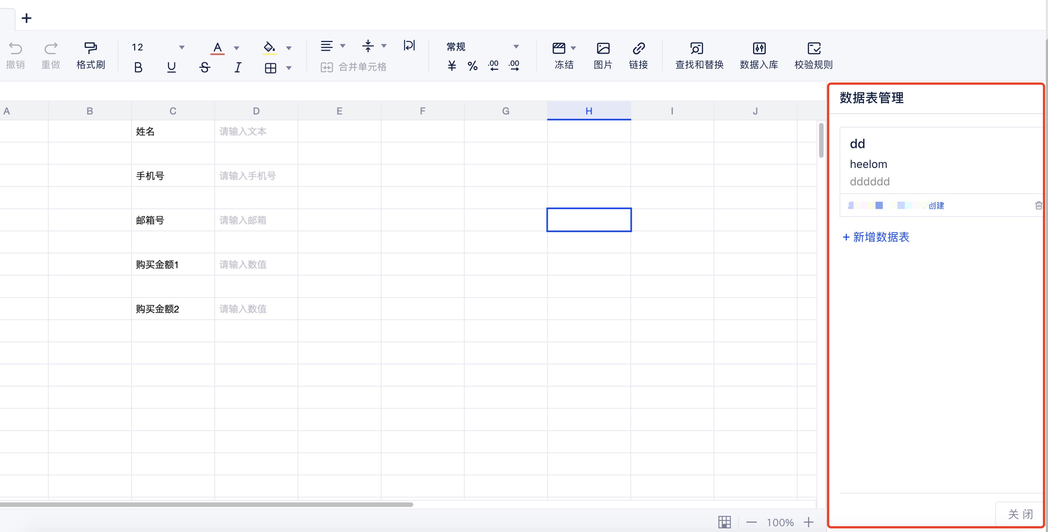Viewport: 1048px width, 532px height.
Task: Toggle underline formatting
Action: coord(171,68)
